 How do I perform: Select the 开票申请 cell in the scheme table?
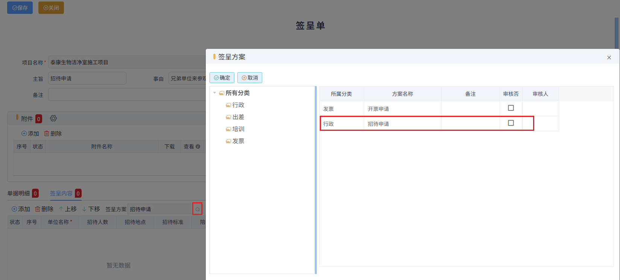tap(403, 109)
